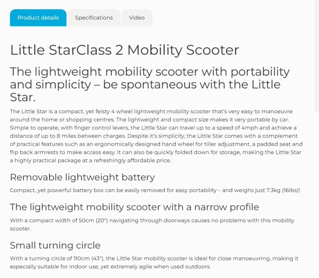Click the 'Compact, yet powerful battery box' sentence
The image size is (319, 278).
(x=155, y=190)
